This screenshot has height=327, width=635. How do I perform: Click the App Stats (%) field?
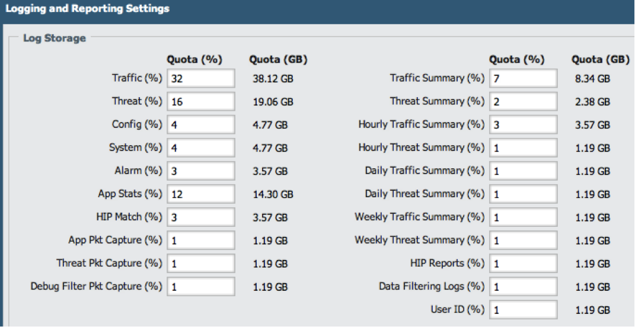200,194
